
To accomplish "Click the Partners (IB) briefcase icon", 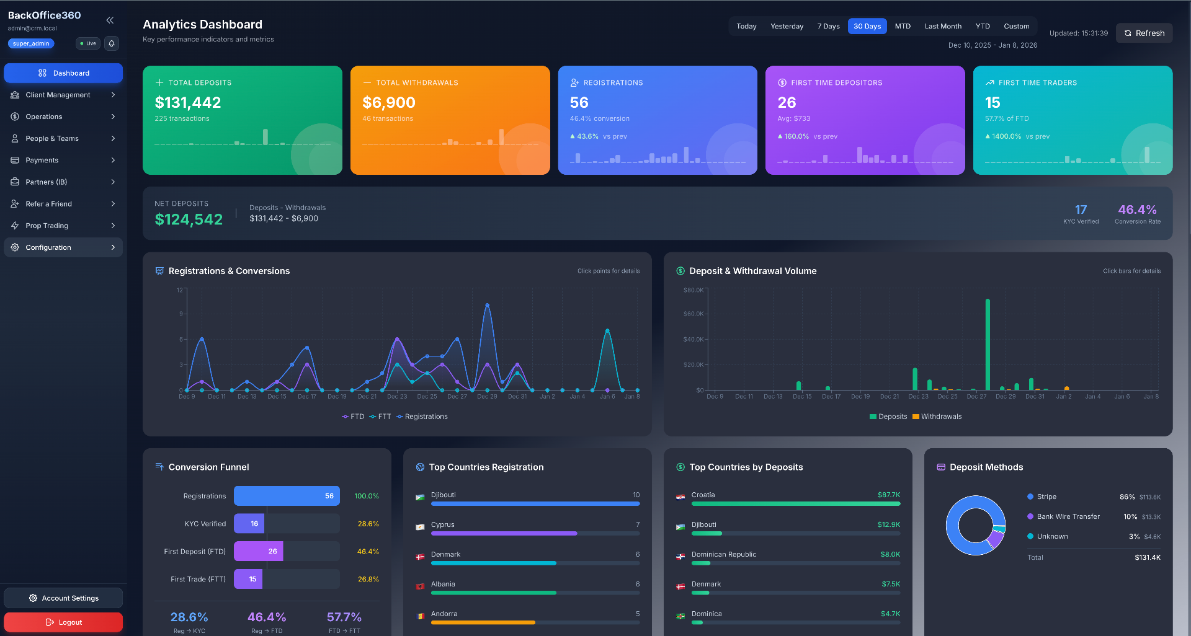I will [15, 182].
